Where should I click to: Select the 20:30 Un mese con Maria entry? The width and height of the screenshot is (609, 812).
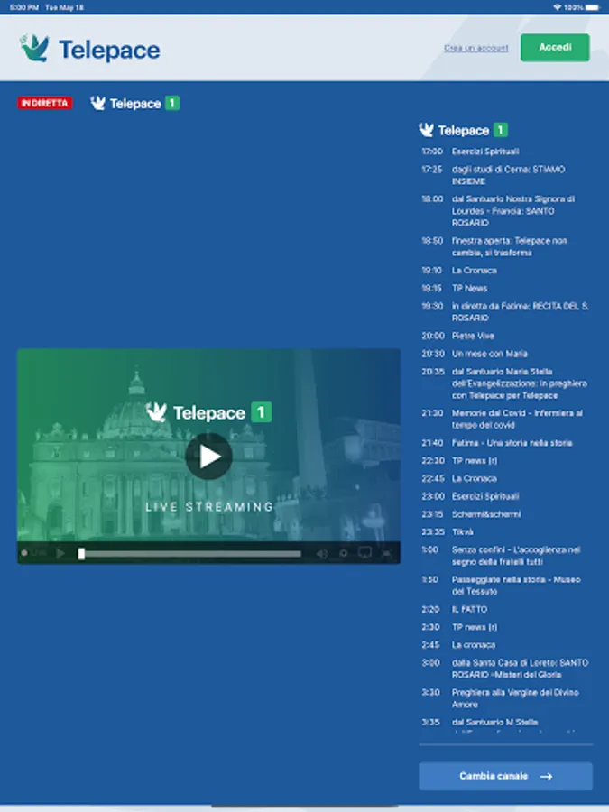(x=505, y=354)
